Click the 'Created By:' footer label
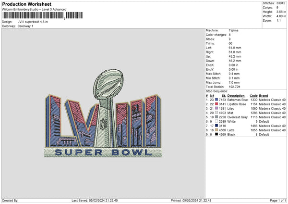 tap(10, 200)
